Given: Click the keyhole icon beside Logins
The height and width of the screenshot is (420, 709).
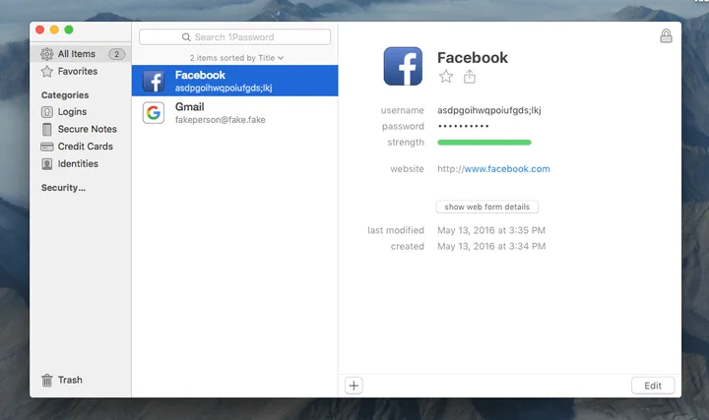Looking at the screenshot, I should [47, 111].
